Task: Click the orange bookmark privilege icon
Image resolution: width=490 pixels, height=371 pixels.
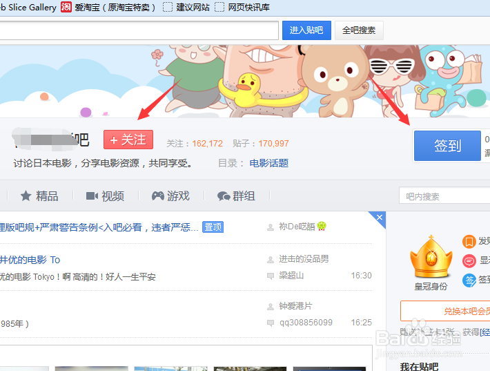Action: pyautogui.click(x=469, y=242)
